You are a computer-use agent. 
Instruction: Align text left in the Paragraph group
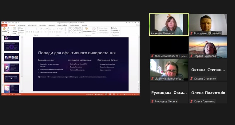[50, 32]
